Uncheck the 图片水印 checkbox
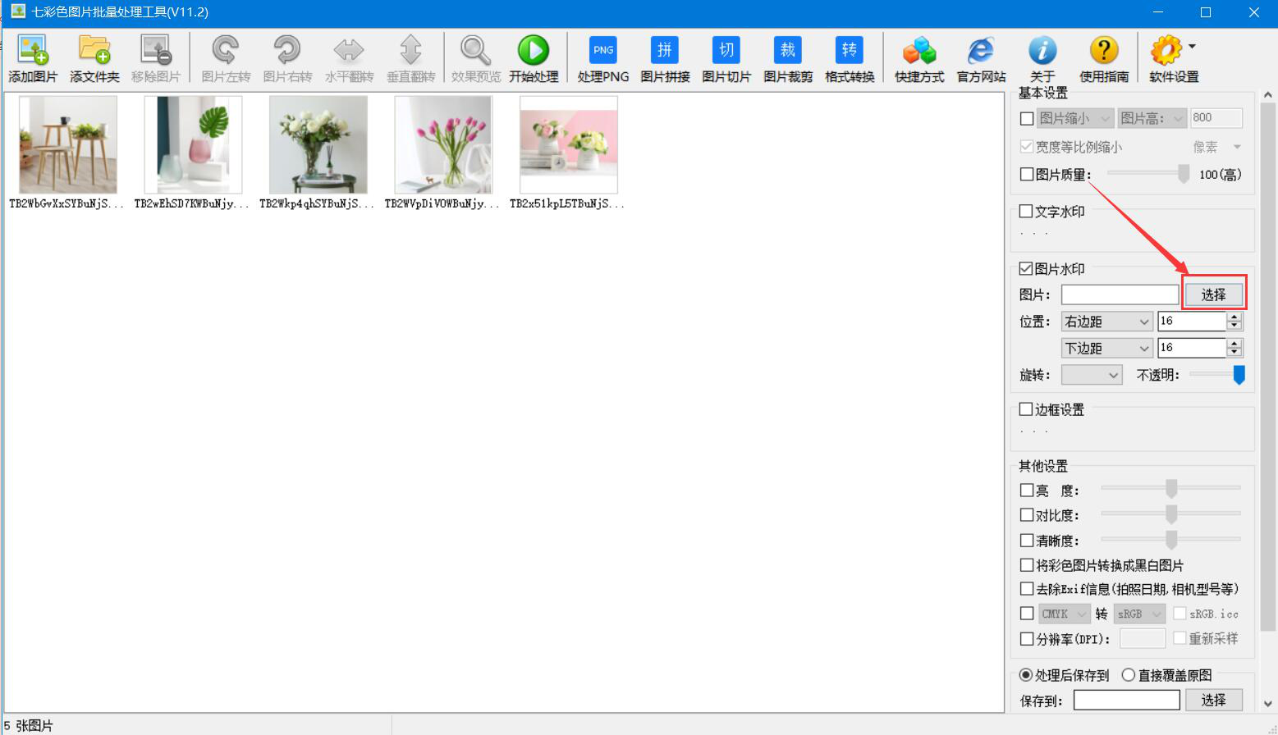The height and width of the screenshot is (735, 1278). click(x=1026, y=269)
